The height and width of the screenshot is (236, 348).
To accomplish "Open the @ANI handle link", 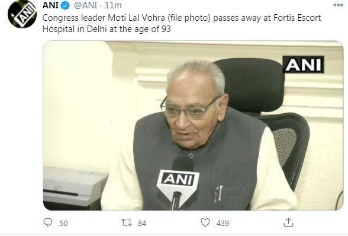I will point(85,5).
